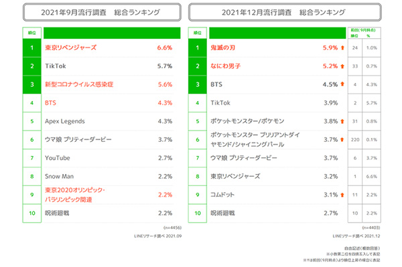Click the 2021年9月流行調査 総合ランキング header
402x267 pixels.
click(102, 12)
